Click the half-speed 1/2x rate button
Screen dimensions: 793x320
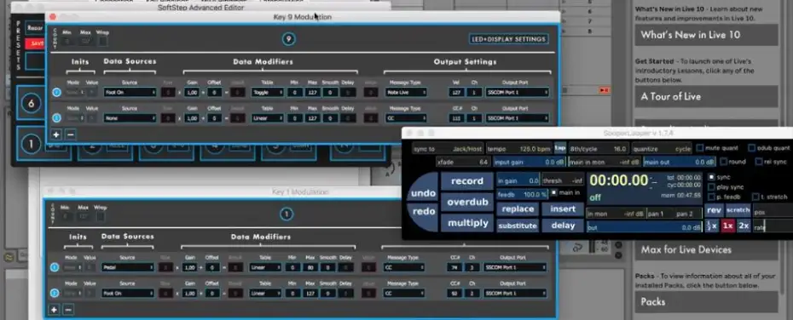pyautogui.click(x=712, y=226)
